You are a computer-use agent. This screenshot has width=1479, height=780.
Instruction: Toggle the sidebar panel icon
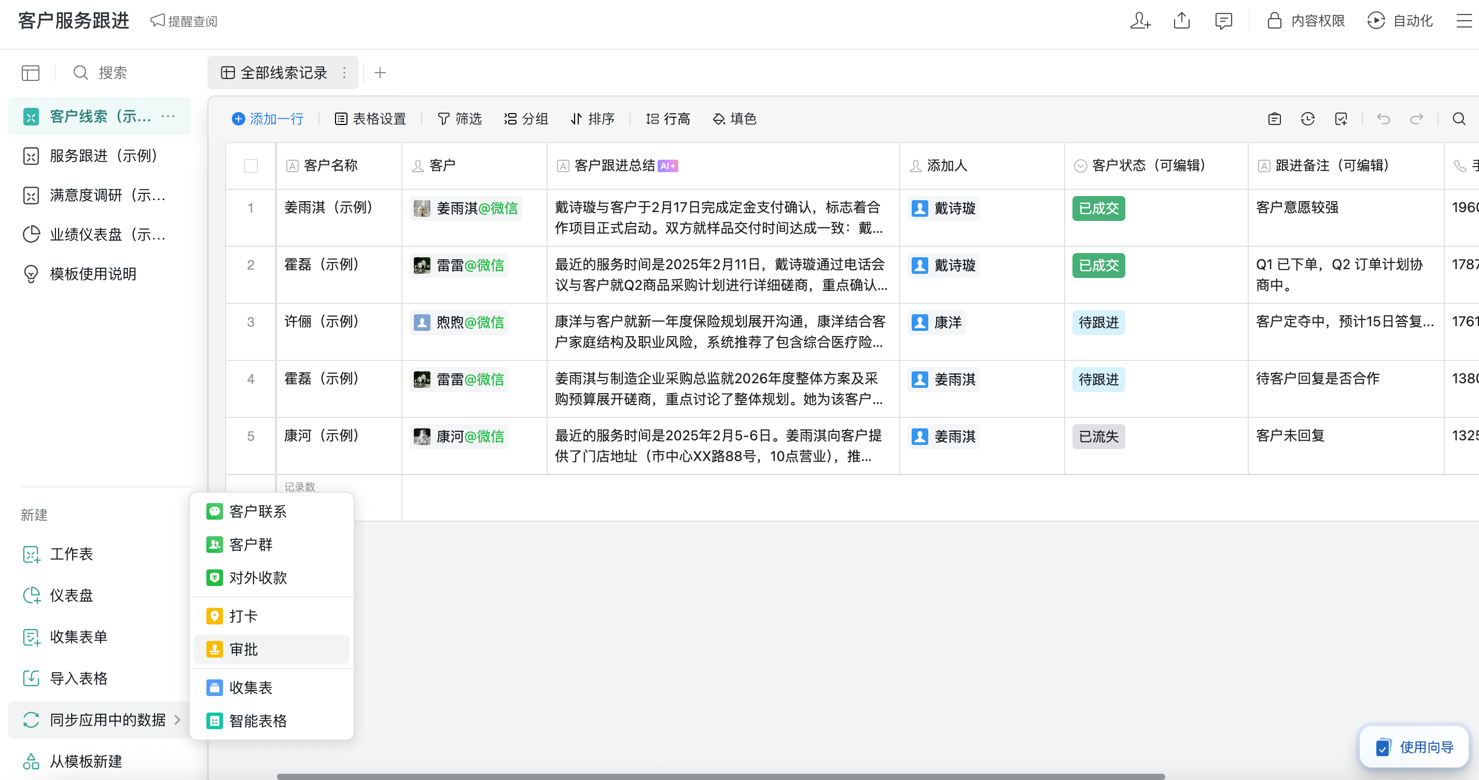pos(31,73)
